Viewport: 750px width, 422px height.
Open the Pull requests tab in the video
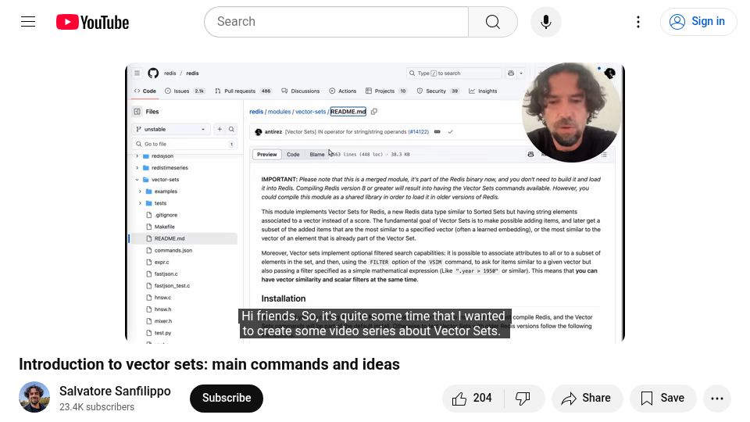[x=243, y=91]
